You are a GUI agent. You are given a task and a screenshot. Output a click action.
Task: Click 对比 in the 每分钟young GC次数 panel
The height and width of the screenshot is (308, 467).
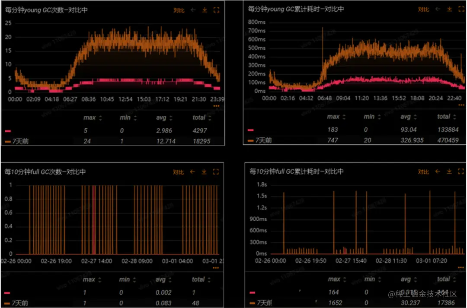pyautogui.click(x=179, y=10)
